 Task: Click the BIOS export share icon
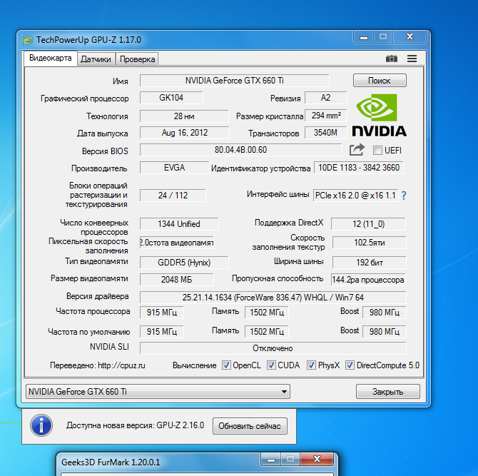357,150
